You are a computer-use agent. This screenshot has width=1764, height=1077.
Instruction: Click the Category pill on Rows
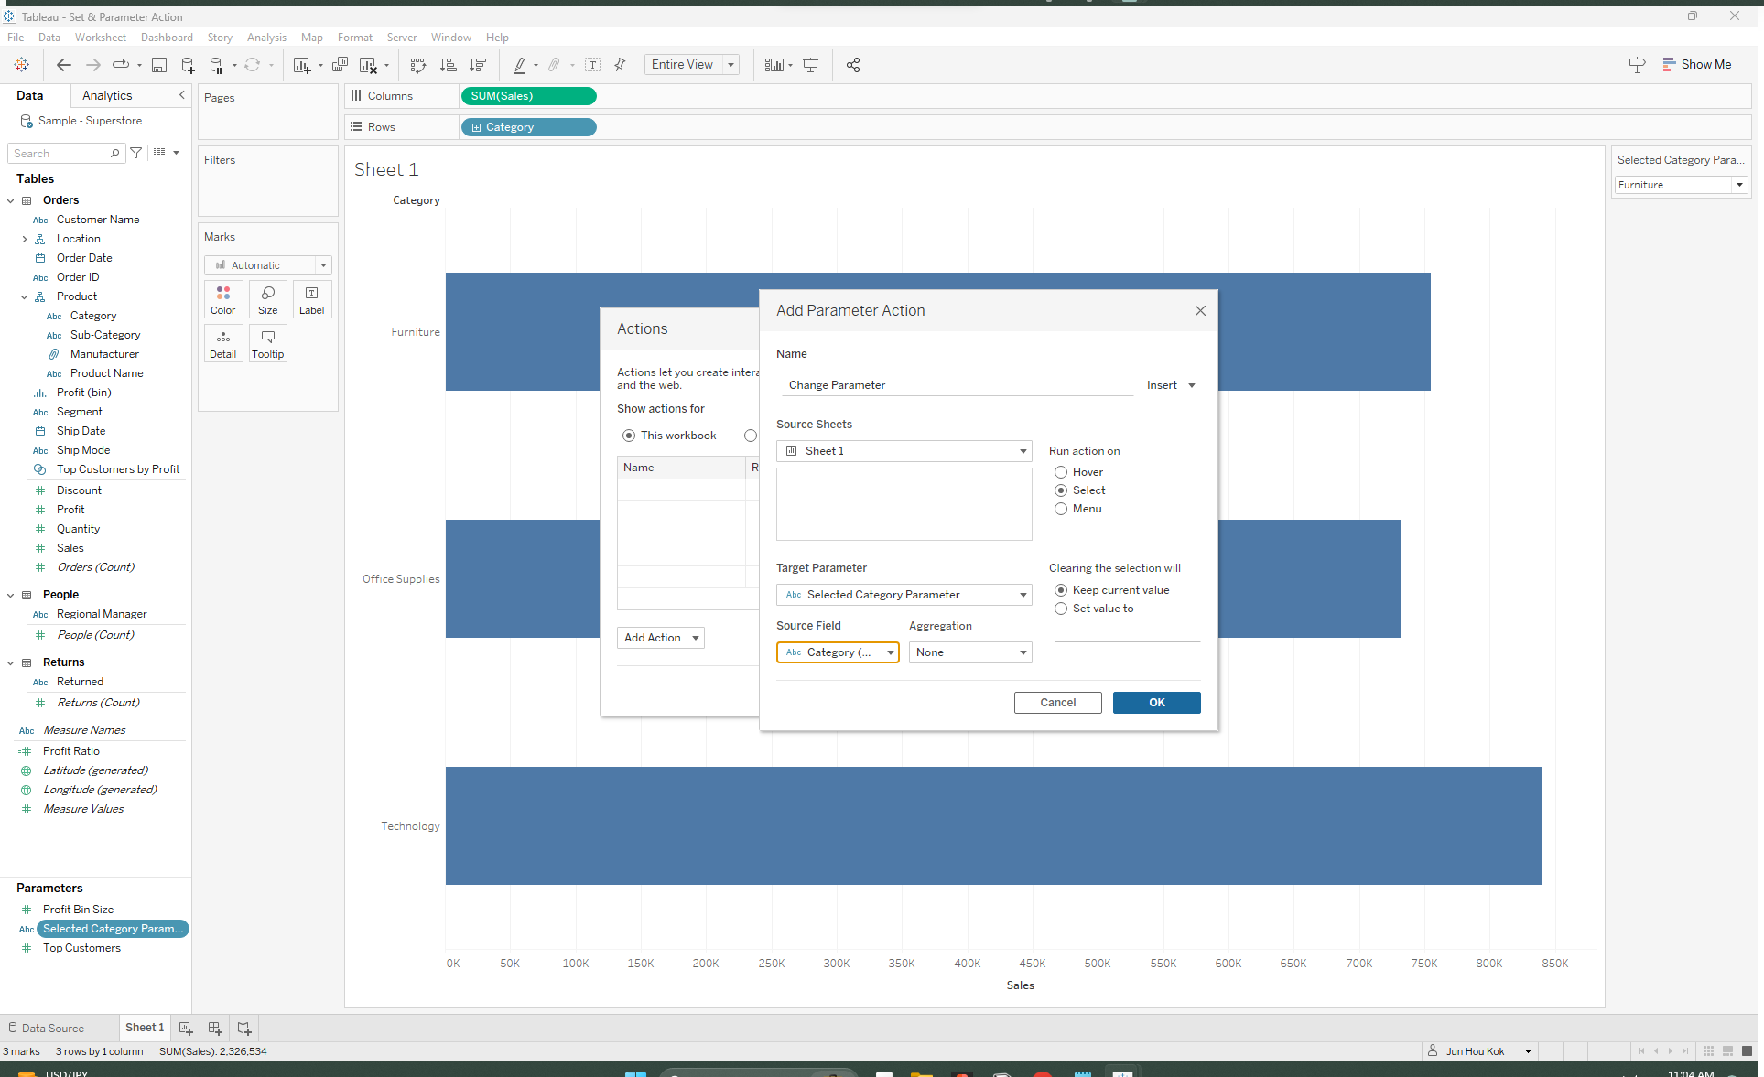[529, 127]
